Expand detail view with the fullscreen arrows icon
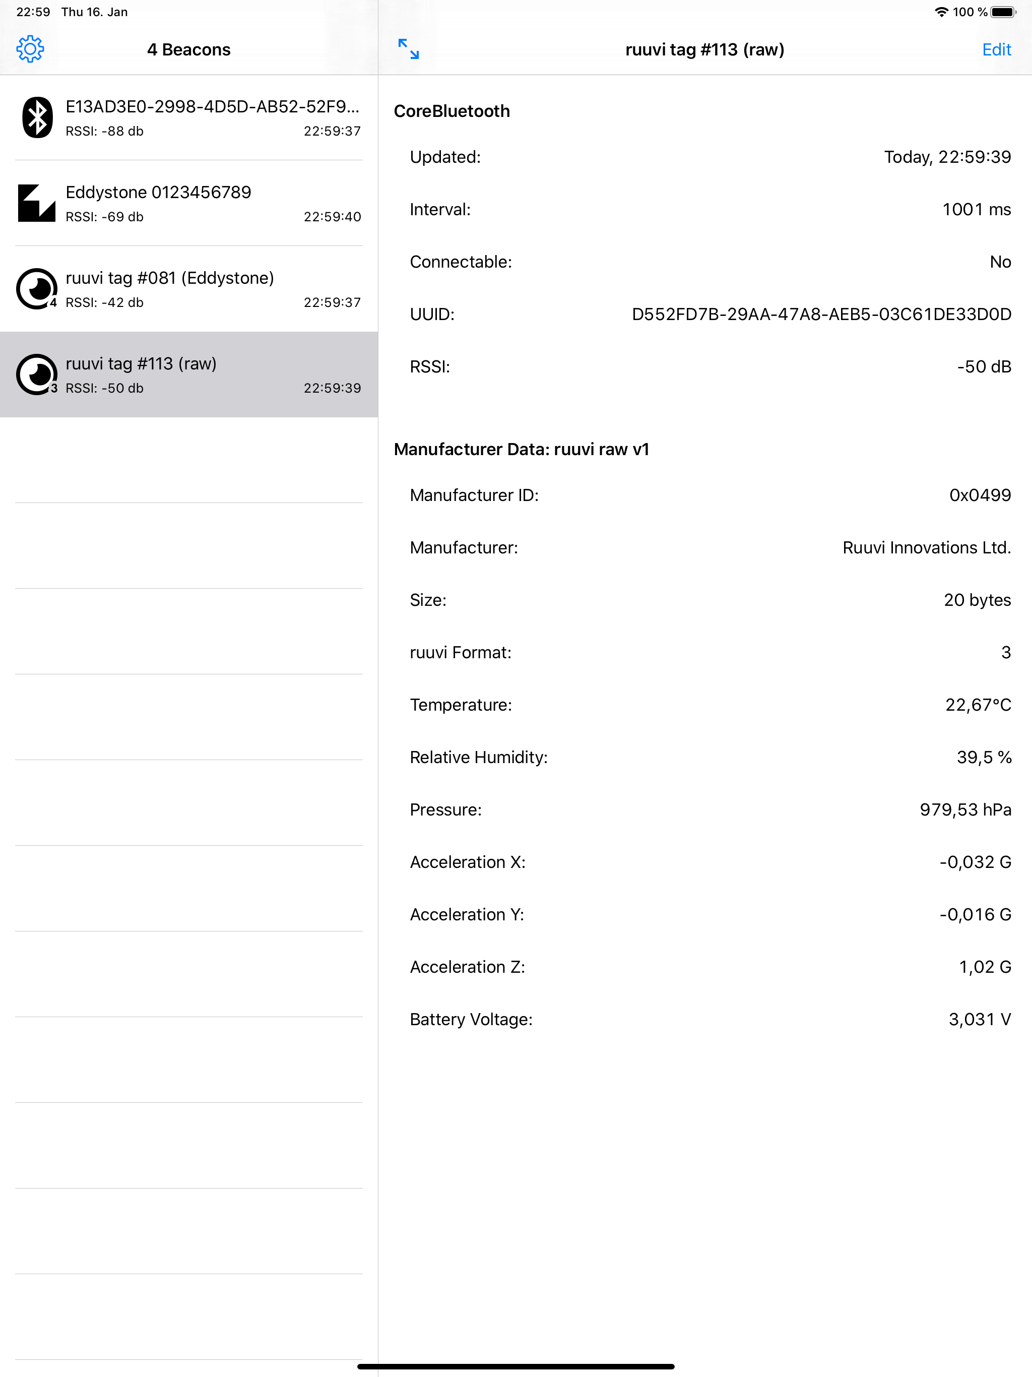The image size is (1032, 1377). coord(408,49)
